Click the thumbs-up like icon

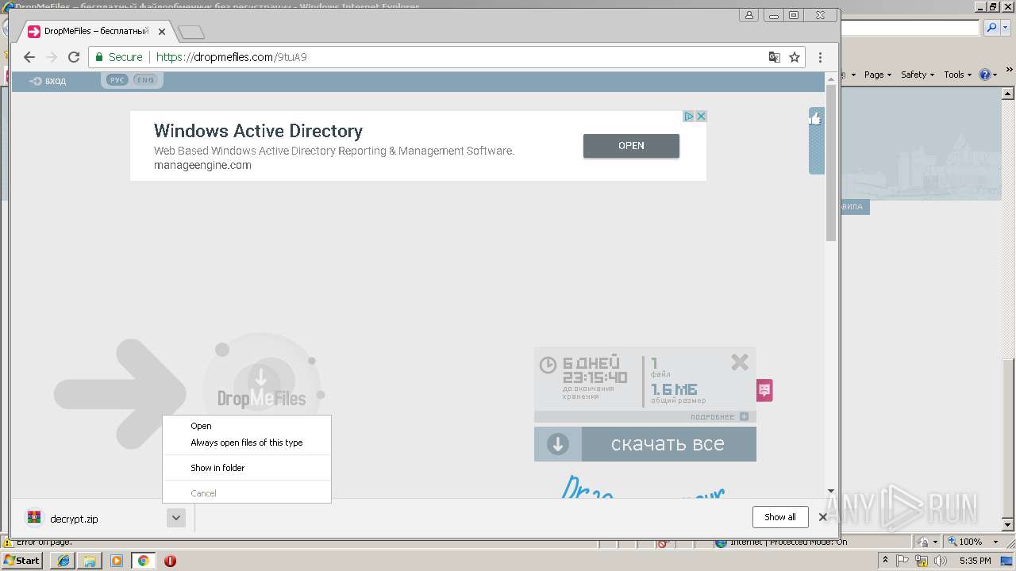(x=815, y=119)
